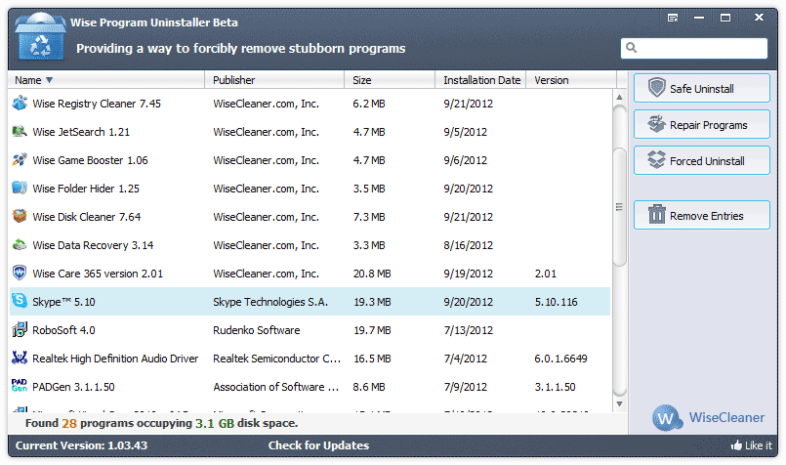
Task: Select the Wise Registry Cleaner 7.45 entry
Action: [97, 104]
